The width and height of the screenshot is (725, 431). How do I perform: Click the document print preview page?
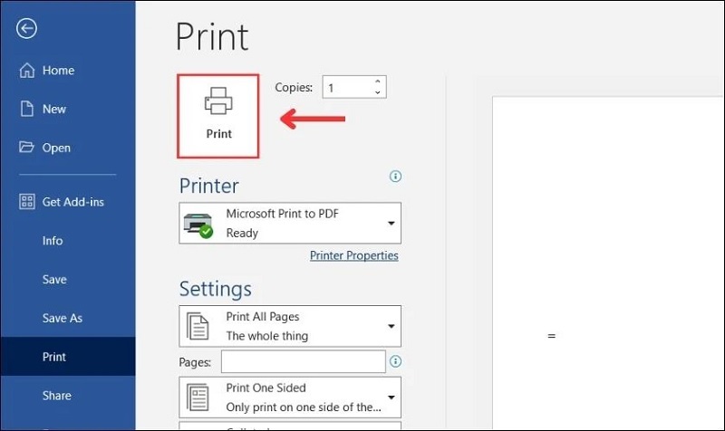[608, 263]
